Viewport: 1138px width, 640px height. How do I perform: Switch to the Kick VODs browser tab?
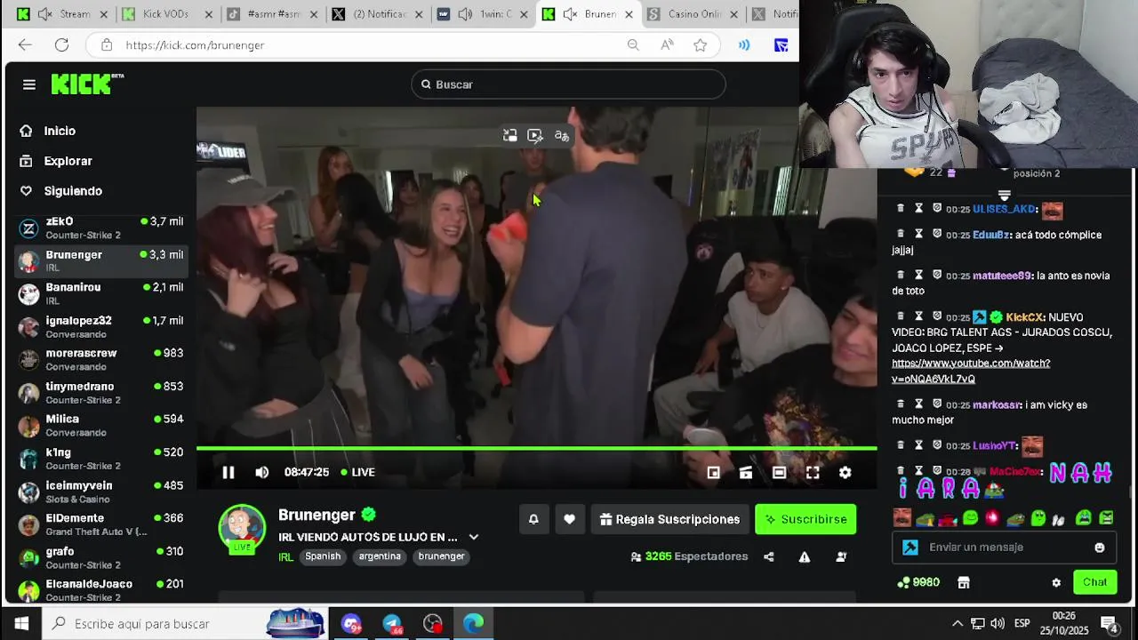[x=165, y=14]
